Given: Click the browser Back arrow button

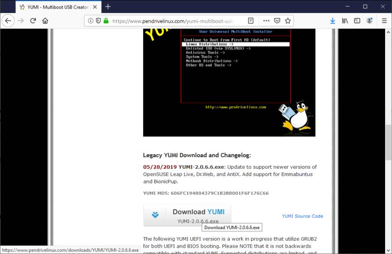Looking at the screenshot, I should [x=8, y=21].
